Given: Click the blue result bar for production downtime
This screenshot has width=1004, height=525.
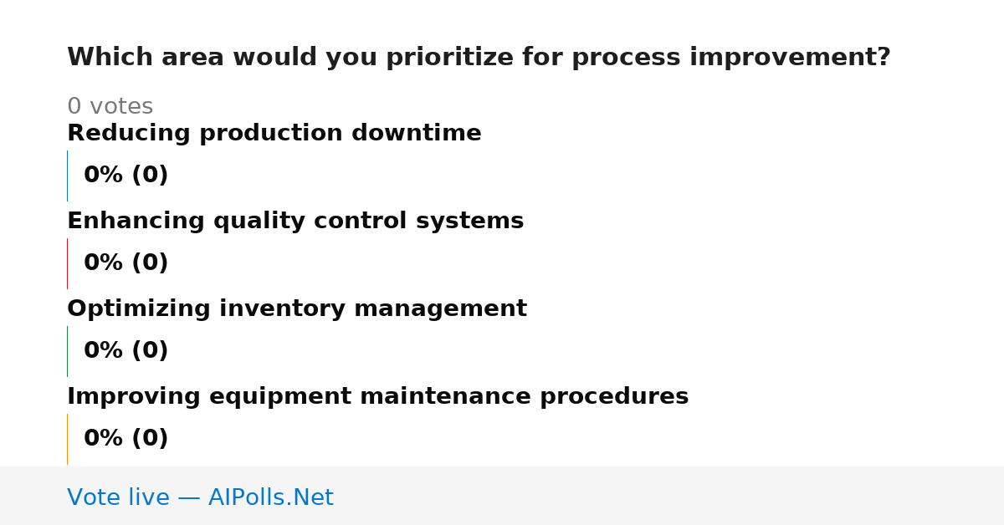Looking at the screenshot, I should pyautogui.click(x=68, y=176).
